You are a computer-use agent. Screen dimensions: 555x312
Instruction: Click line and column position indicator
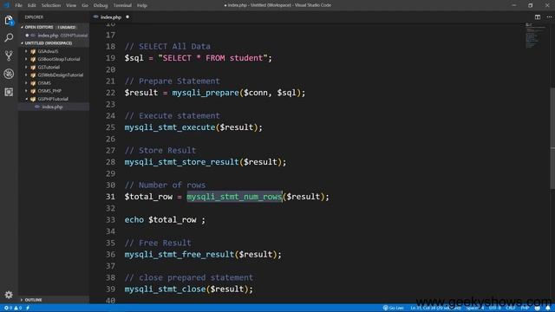pos(435,308)
